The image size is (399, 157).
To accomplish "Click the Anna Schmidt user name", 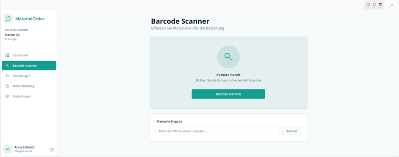I will pos(25,147).
